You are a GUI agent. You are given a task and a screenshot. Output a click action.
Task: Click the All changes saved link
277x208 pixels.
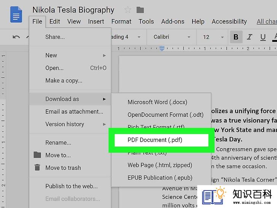(x=267, y=22)
